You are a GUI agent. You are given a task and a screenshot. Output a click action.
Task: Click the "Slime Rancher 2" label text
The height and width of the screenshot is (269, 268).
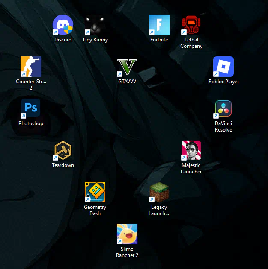127,252
